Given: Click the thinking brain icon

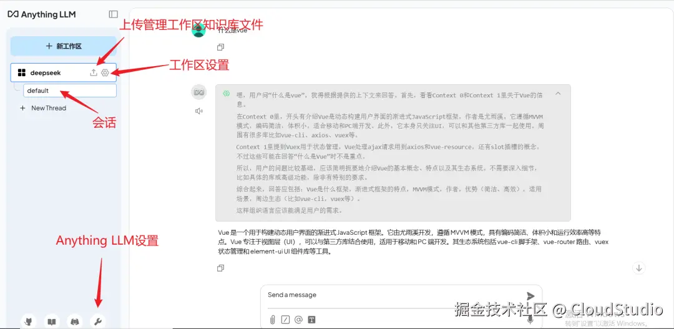Looking at the screenshot, I should point(226,94).
